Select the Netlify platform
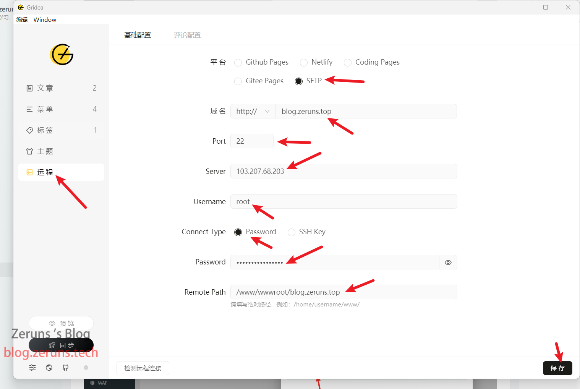Viewport: 580px width, 389px height. click(316, 62)
